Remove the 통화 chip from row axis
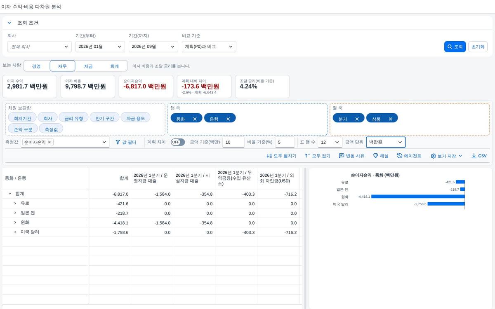This screenshot has width=495, height=309. [195, 119]
